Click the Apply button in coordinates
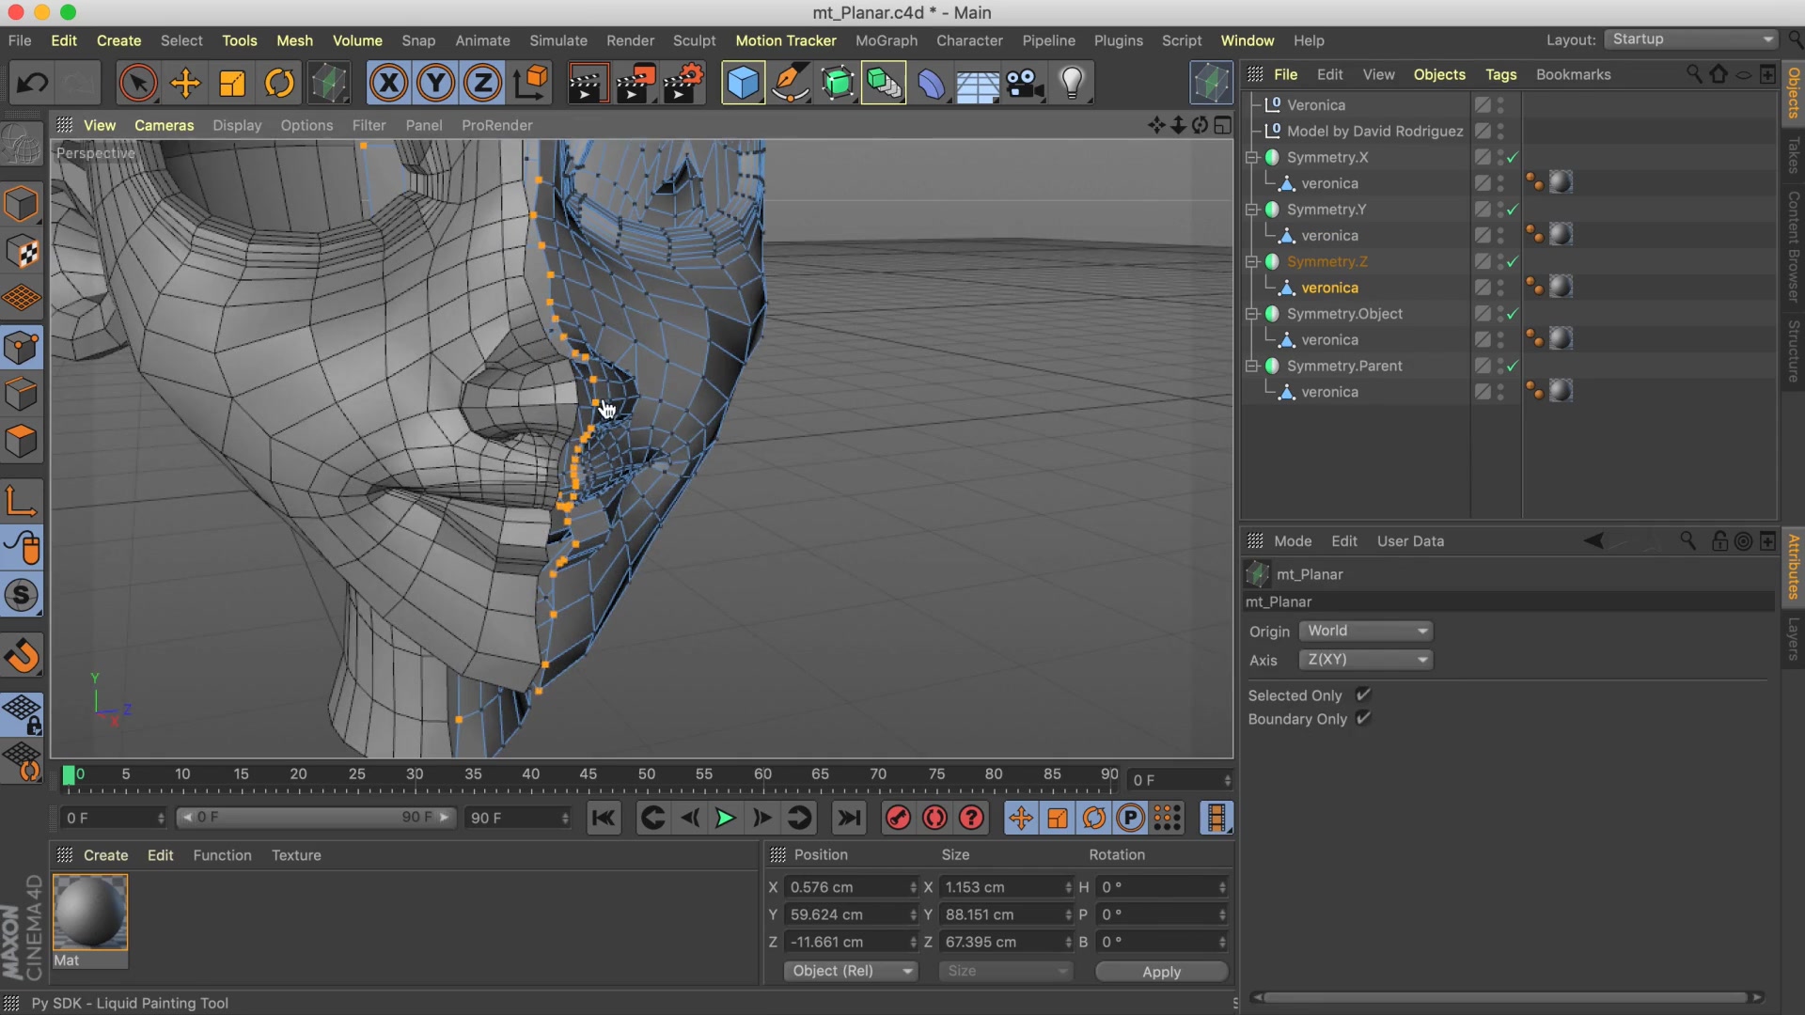The height and width of the screenshot is (1015, 1805). [1161, 972]
